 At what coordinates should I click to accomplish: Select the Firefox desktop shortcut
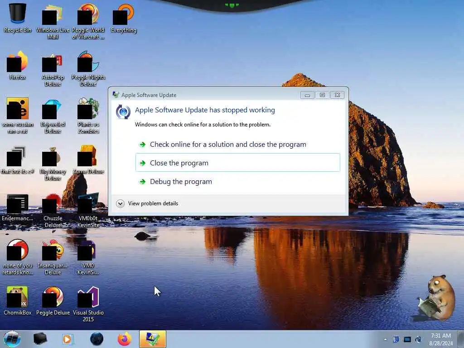[x=18, y=66]
